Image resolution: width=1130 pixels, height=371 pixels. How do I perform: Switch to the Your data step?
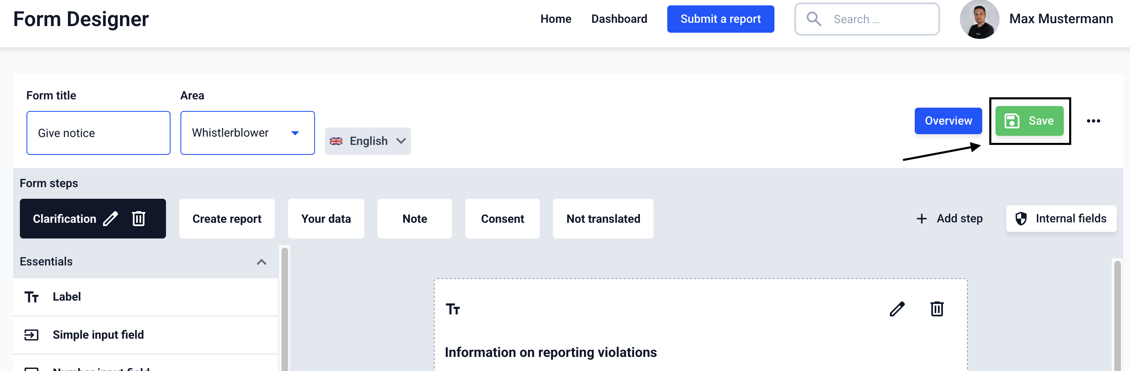coord(326,219)
